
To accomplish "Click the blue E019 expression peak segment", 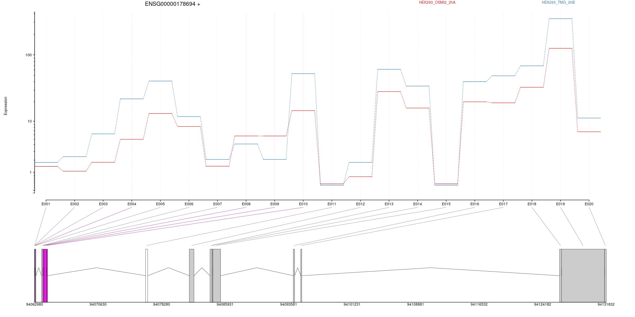I will (x=560, y=19).
